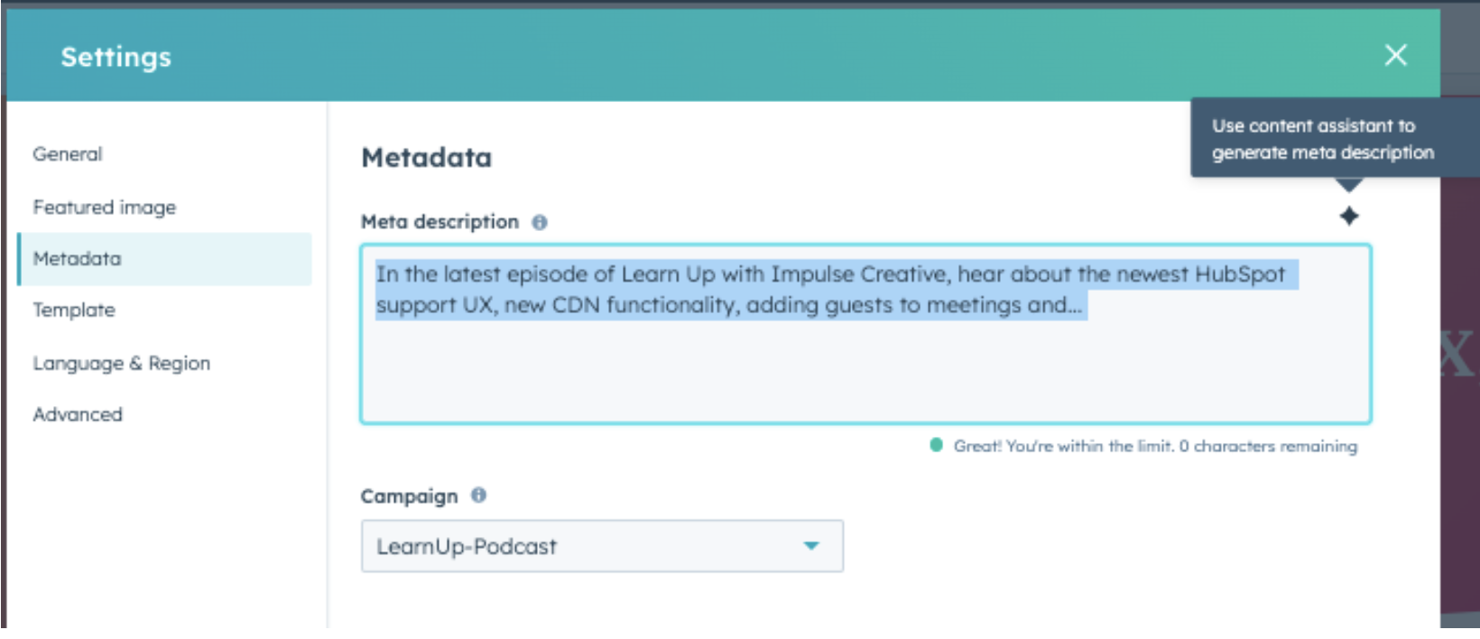Screen dimensions: 1480x639
Task: Click the green within-limit status dot
Action: pyautogui.click(x=938, y=444)
